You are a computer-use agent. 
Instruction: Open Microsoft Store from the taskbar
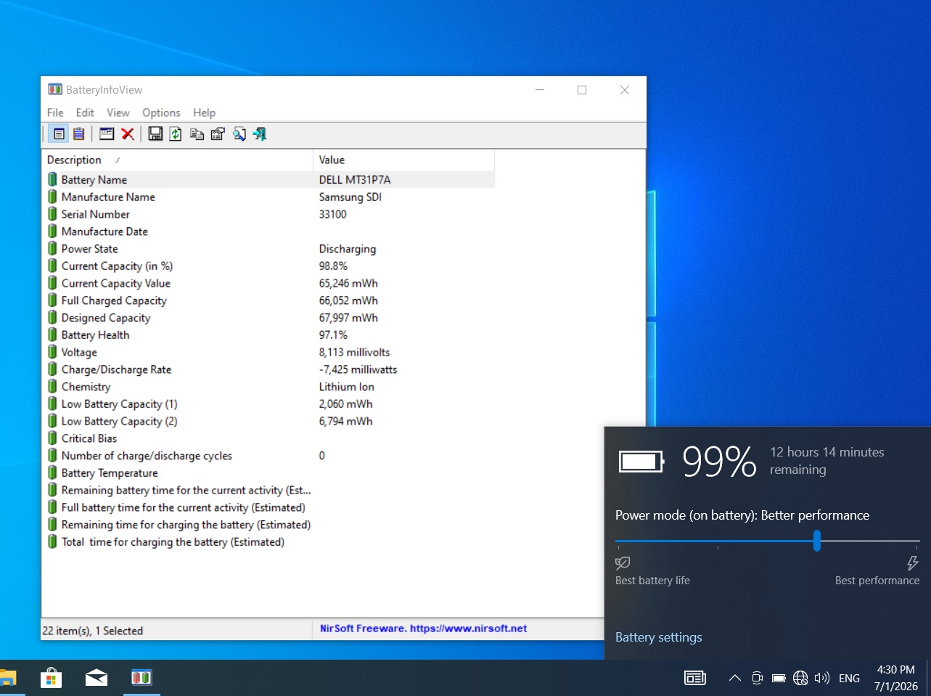(x=51, y=678)
